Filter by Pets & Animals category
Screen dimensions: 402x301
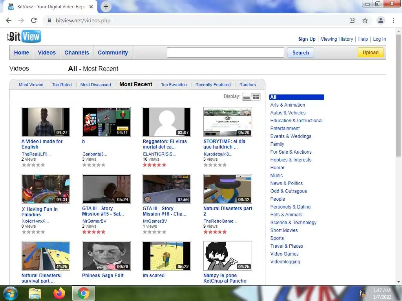click(286, 215)
